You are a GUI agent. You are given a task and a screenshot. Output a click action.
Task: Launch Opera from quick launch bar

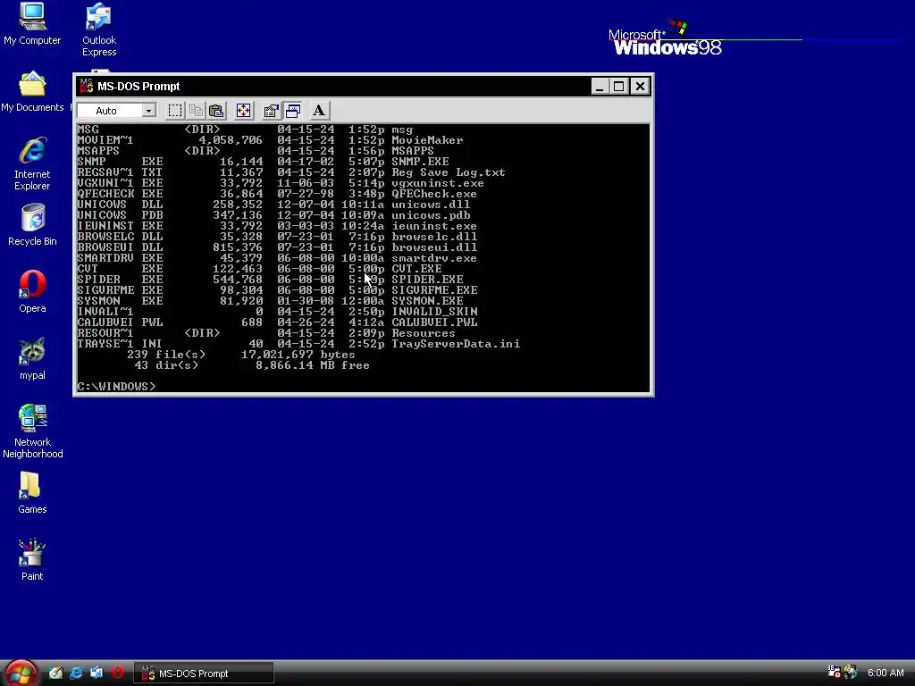click(117, 673)
